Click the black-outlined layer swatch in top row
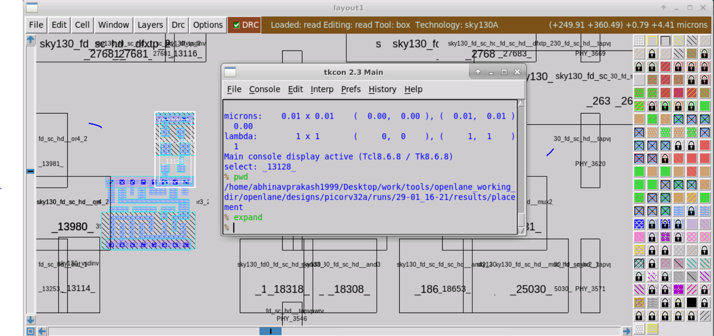The width and height of the screenshot is (714, 336). (x=665, y=41)
